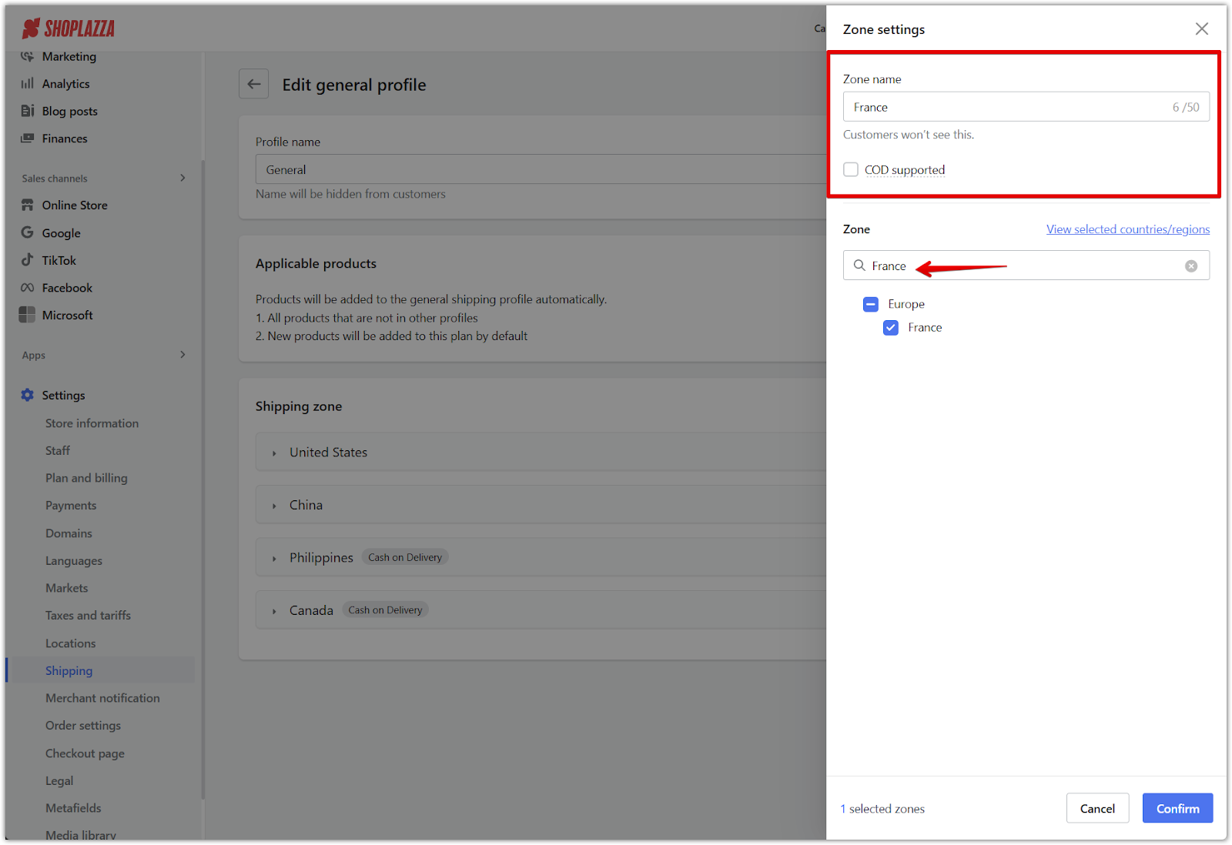Image resolution: width=1232 pixels, height=845 pixels.
Task: Click the Finances icon
Action: [28, 139]
